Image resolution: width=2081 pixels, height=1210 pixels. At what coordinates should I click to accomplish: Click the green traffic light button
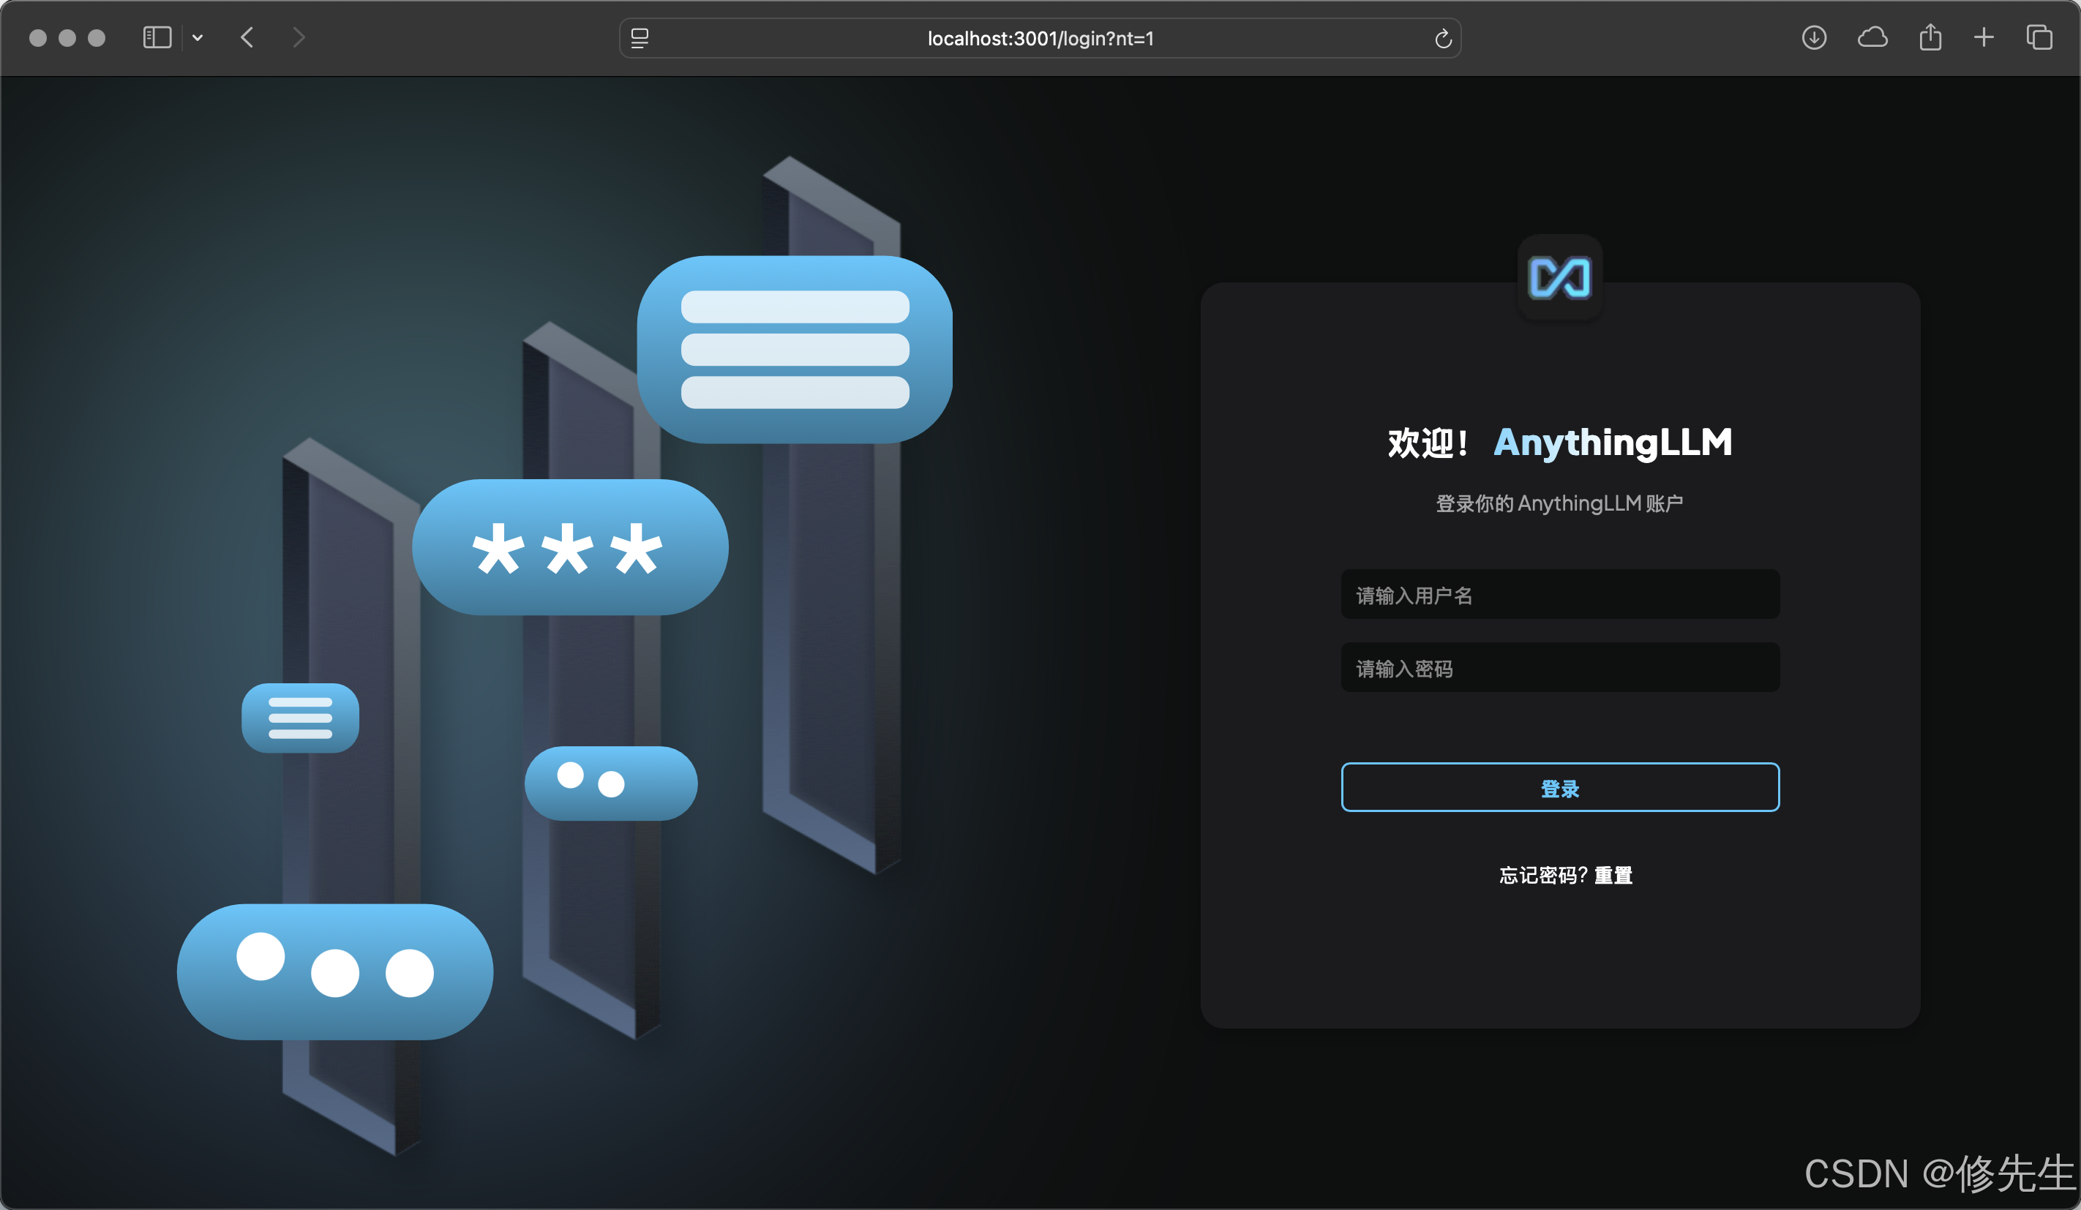(97, 38)
